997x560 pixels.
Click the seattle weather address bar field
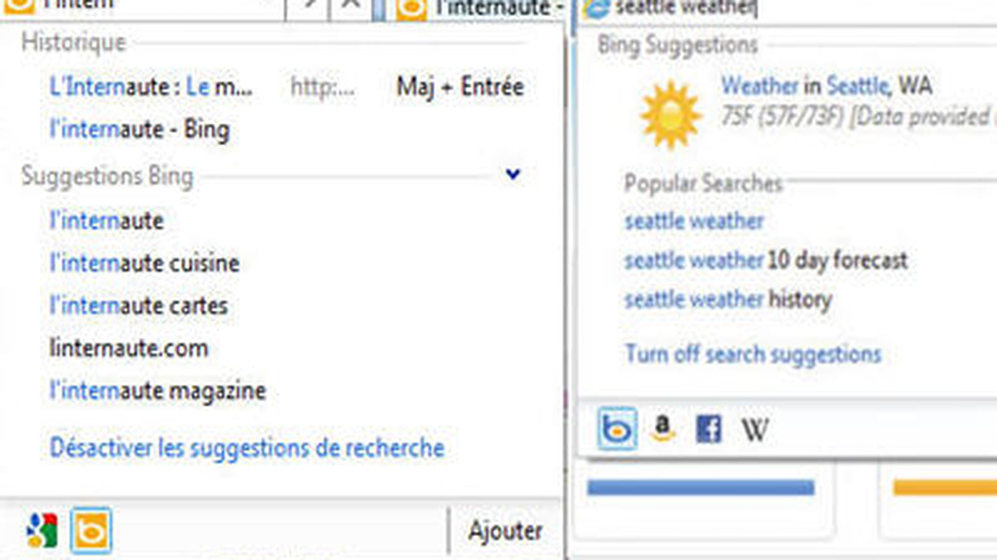tap(788, 8)
